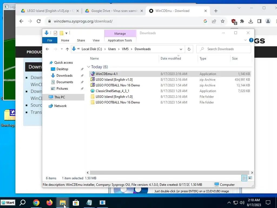Click Properties icon in quick access toolbar

pos(55,33)
